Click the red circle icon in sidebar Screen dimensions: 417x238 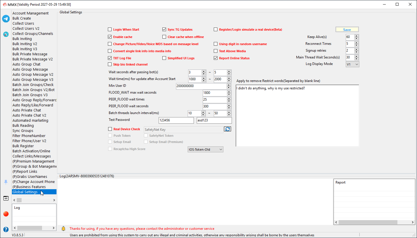pyautogui.click(x=6, y=214)
